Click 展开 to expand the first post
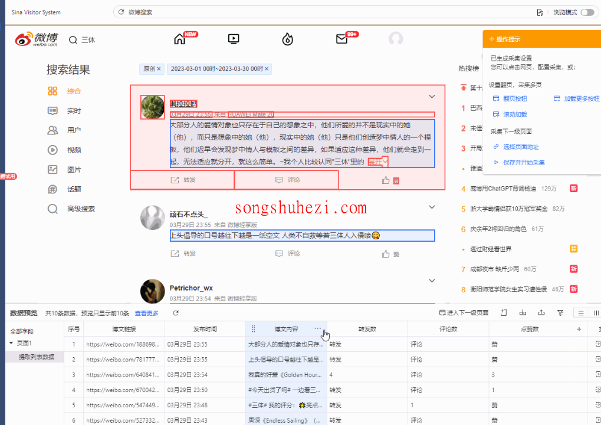Image resolution: width=601 pixels, height=425 pixels. (377, 162)
